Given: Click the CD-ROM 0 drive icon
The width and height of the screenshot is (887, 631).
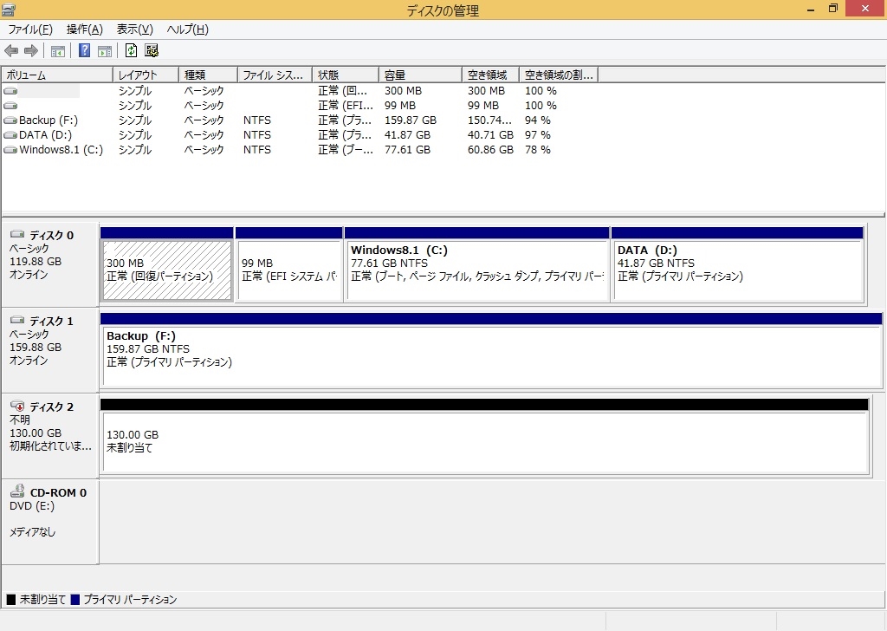Looking at the screenshot, I should 17,491.
